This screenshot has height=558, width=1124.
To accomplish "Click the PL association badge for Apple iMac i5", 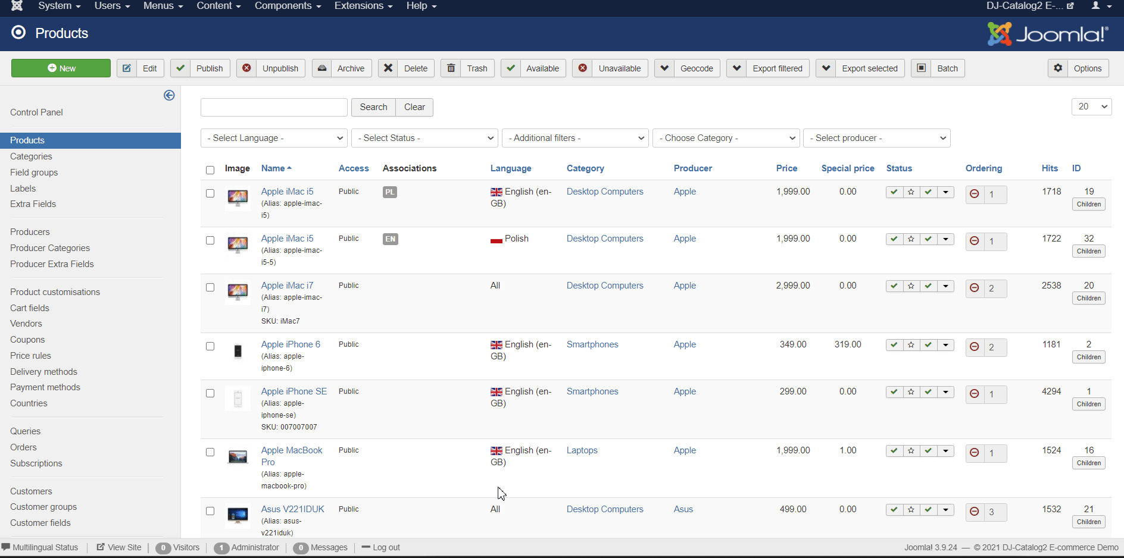I will pyautogui.click(x=390, y=192).
